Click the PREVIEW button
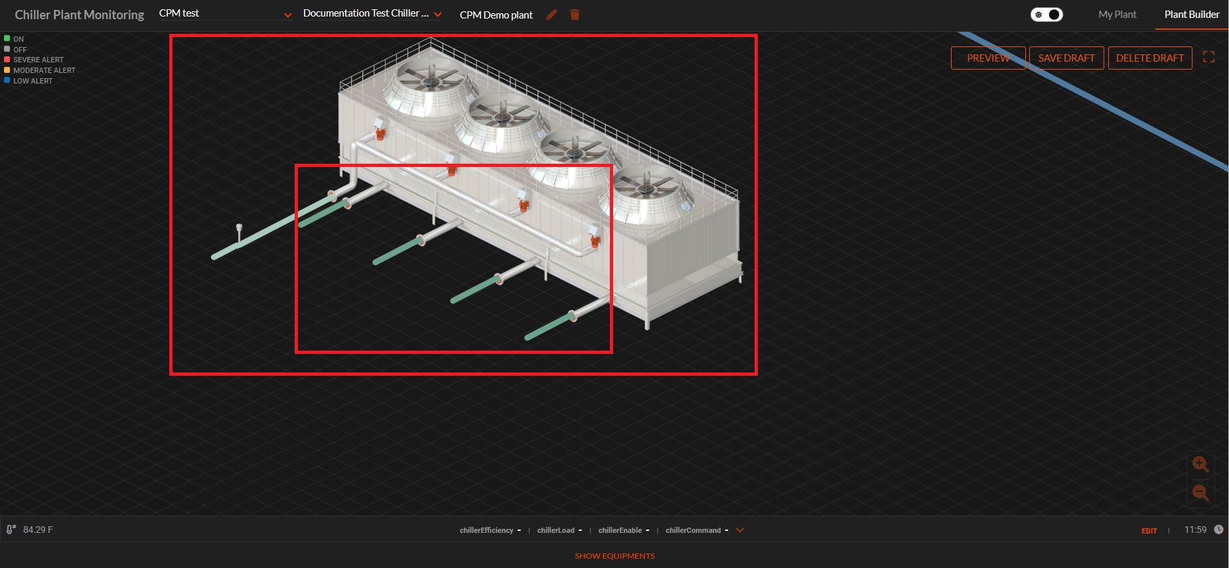The width and height of the screenshot is (1229, 568). point(988,58)
